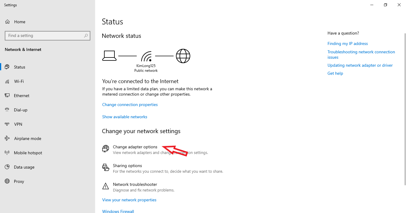Image resolution: width=406 pixels, height=213 pixels.
Task: Select the Airplane mode icon
Action: pos(7,138)
